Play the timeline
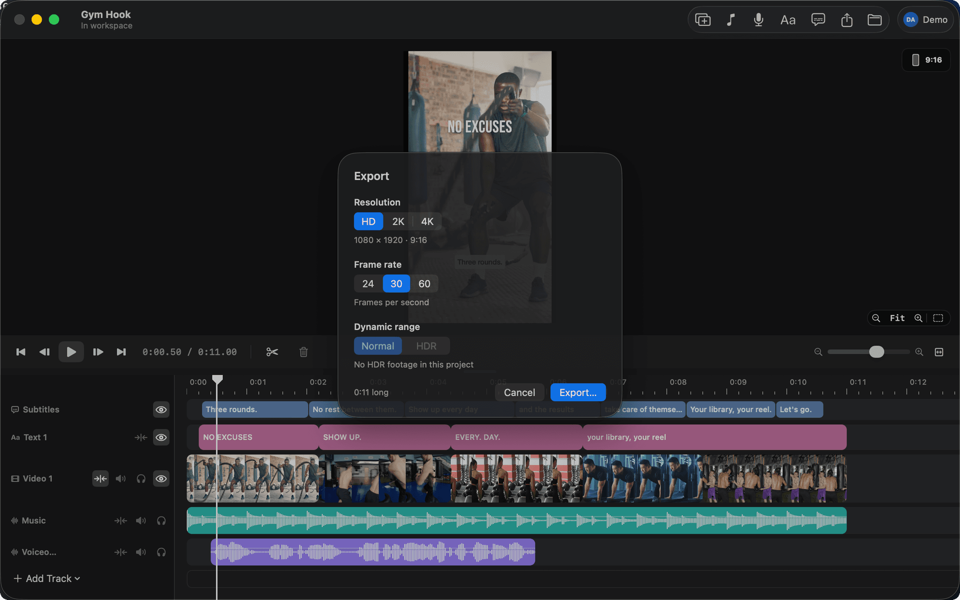Viewport: 960px width, 600px height. coord(71,352)
